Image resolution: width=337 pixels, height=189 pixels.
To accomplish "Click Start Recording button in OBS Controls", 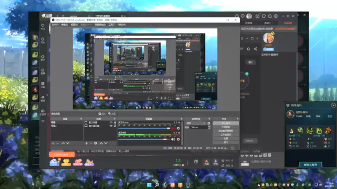I will click(x=226, y=127).
